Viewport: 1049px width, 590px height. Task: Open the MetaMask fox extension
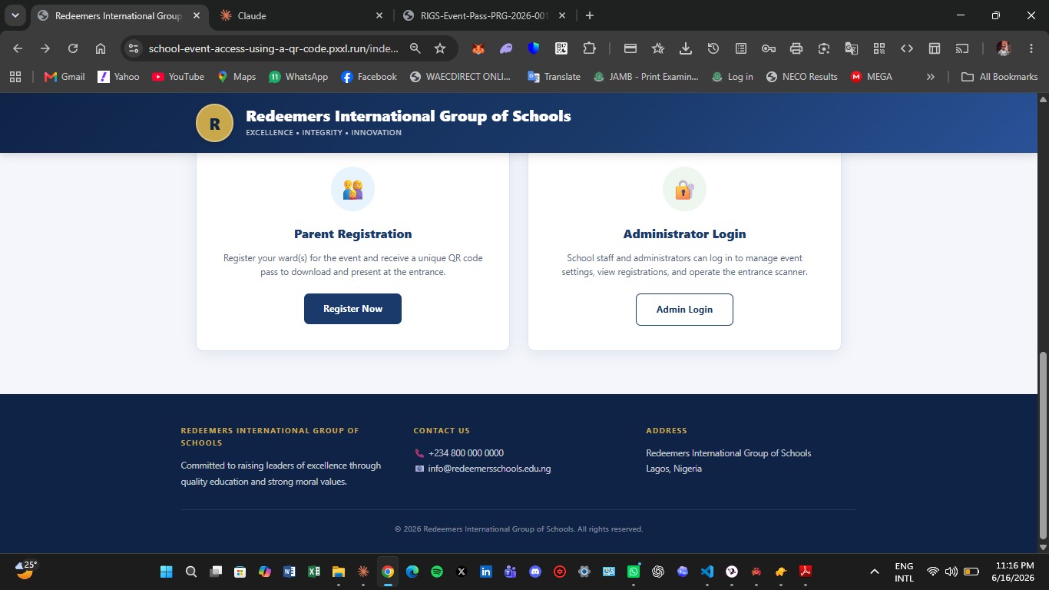coord(478,48)
